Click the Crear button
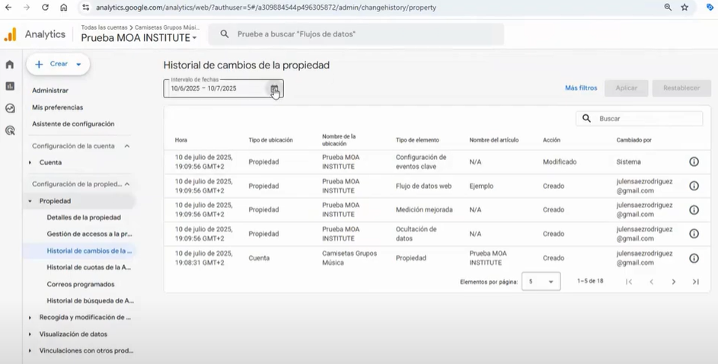Screen dimensions: 718x364 pos(58,64)
